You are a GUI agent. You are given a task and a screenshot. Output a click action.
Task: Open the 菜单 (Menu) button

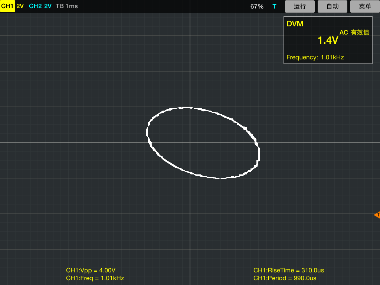[365, 6]
